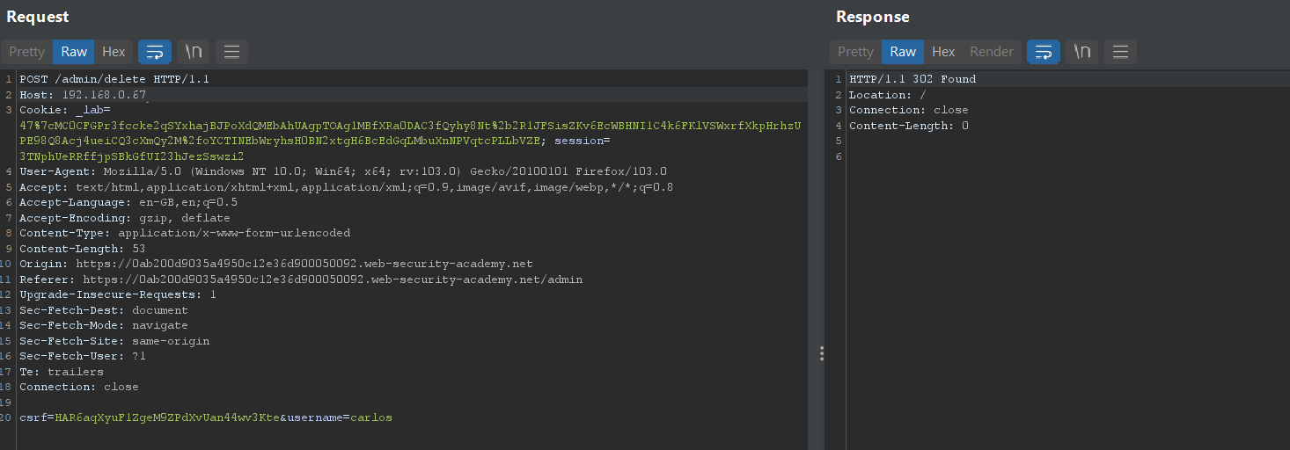1290x450 pixels.
Task: Click the Sec-Fetch-Mode: navigate line
Action: (x=104, y=325)
